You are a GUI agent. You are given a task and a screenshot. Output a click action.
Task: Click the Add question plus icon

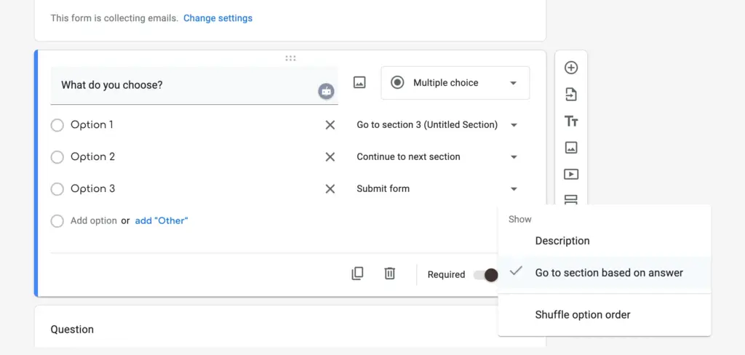click(x=571, y=68)
